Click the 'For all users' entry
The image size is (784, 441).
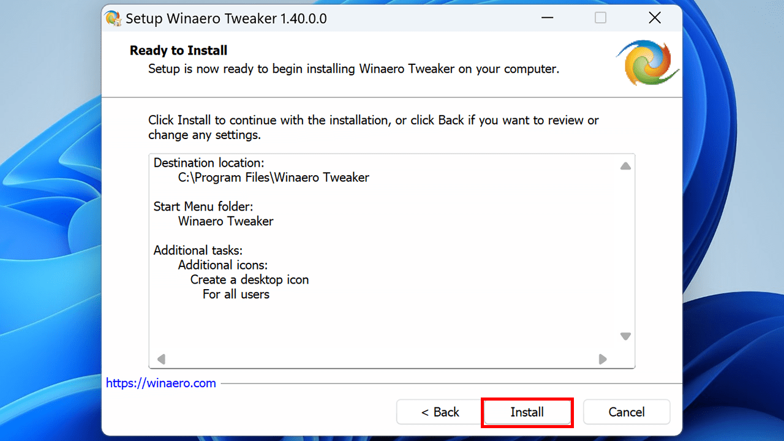click(x=236, y=295)
